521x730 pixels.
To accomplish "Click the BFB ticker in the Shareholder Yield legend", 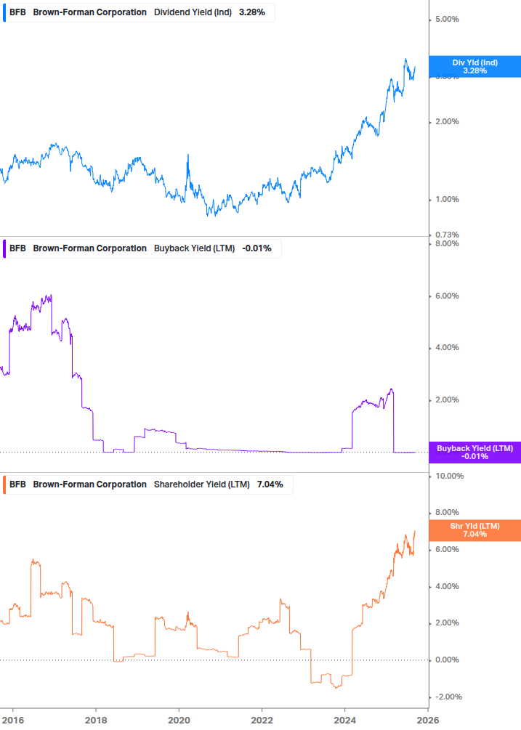I will click(x=17, y=484).
